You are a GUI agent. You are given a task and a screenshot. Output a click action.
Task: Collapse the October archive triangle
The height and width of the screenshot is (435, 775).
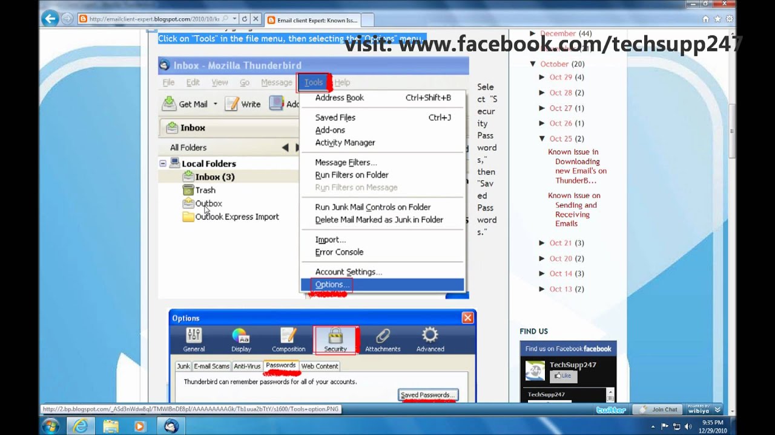tap(533, 64)
